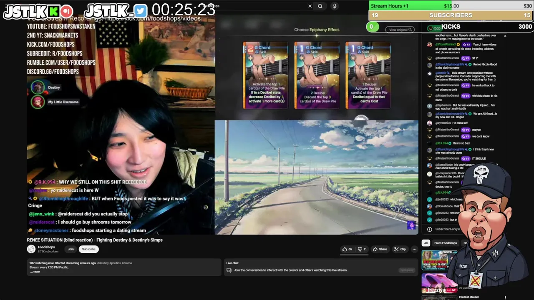Open the Protest stream video title
The image size is (534, 300).
pos(469,297)
